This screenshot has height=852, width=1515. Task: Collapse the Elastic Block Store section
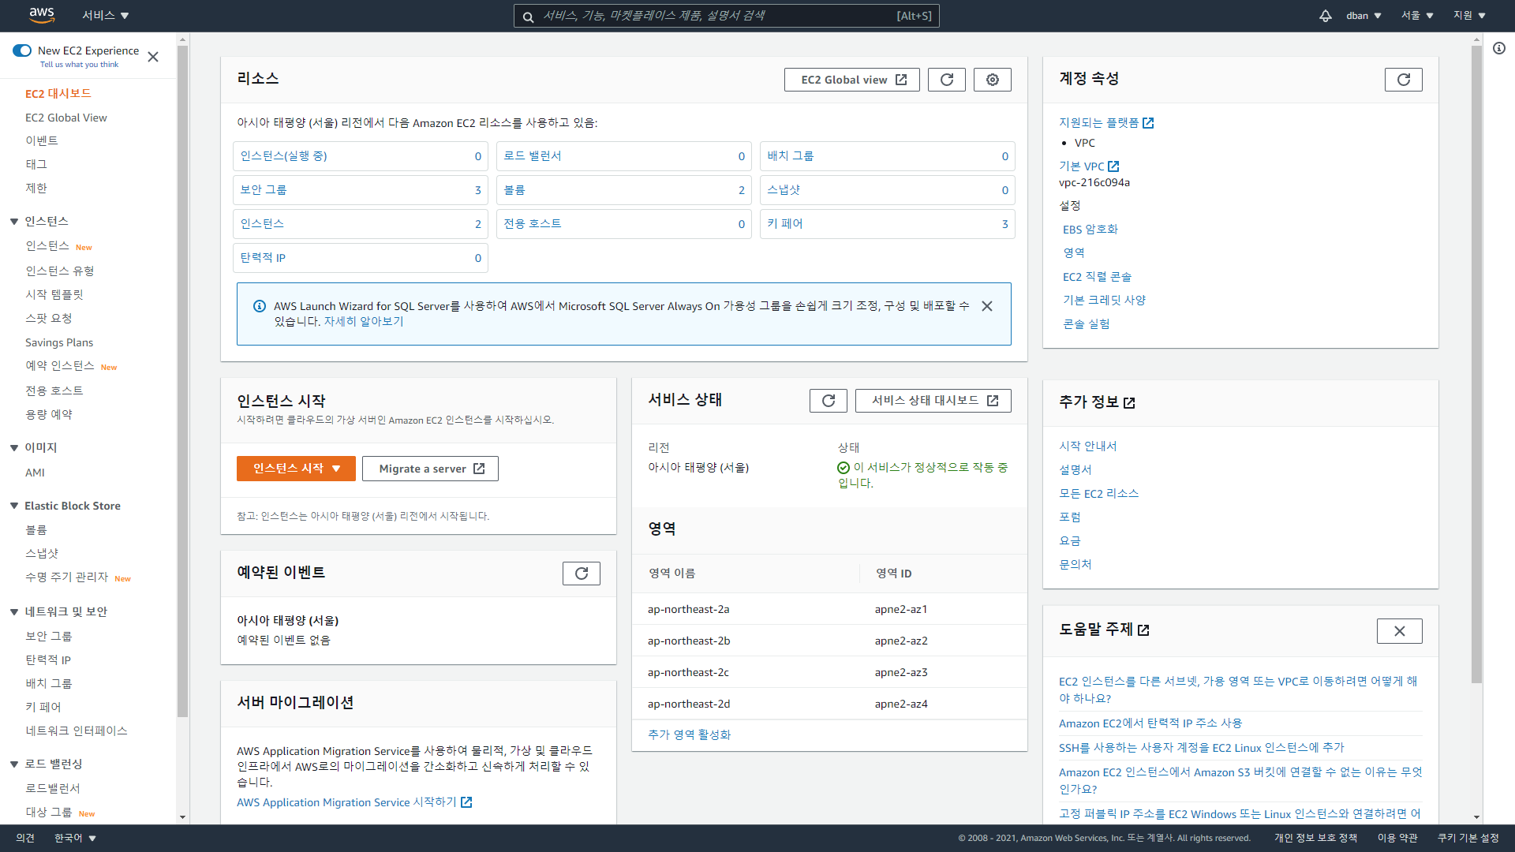click(x=14, y=506)
